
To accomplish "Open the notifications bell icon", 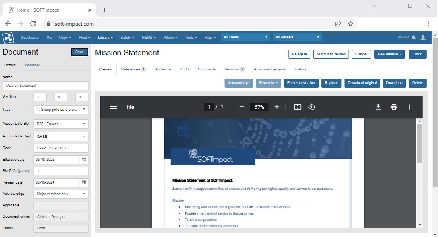I will [414, 38].
